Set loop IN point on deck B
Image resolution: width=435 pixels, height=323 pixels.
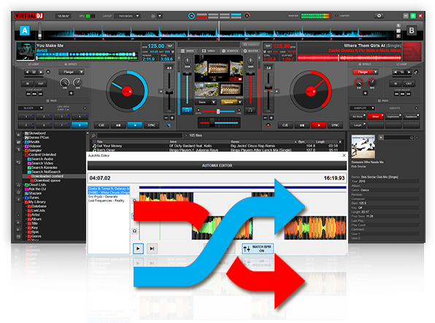tap(396, 83)
